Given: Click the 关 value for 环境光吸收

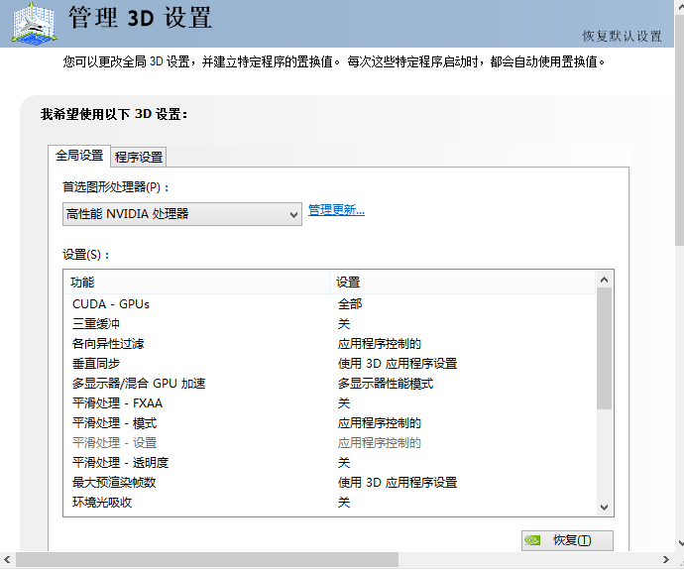Looking at the screenshot, I should 344,503.
